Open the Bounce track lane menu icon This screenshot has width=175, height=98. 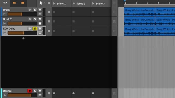pyautogui.click(x=40, y=95)
